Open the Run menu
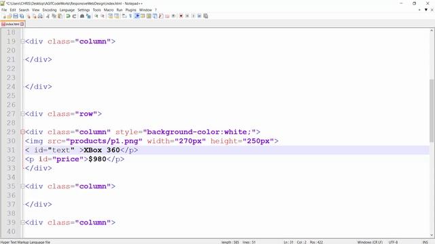The image size is (435, 244). click(120, 10)
